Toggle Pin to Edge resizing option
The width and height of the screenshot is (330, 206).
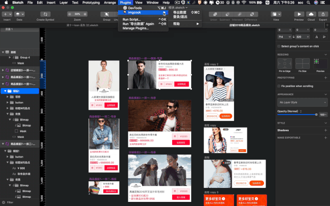(285, 63)
